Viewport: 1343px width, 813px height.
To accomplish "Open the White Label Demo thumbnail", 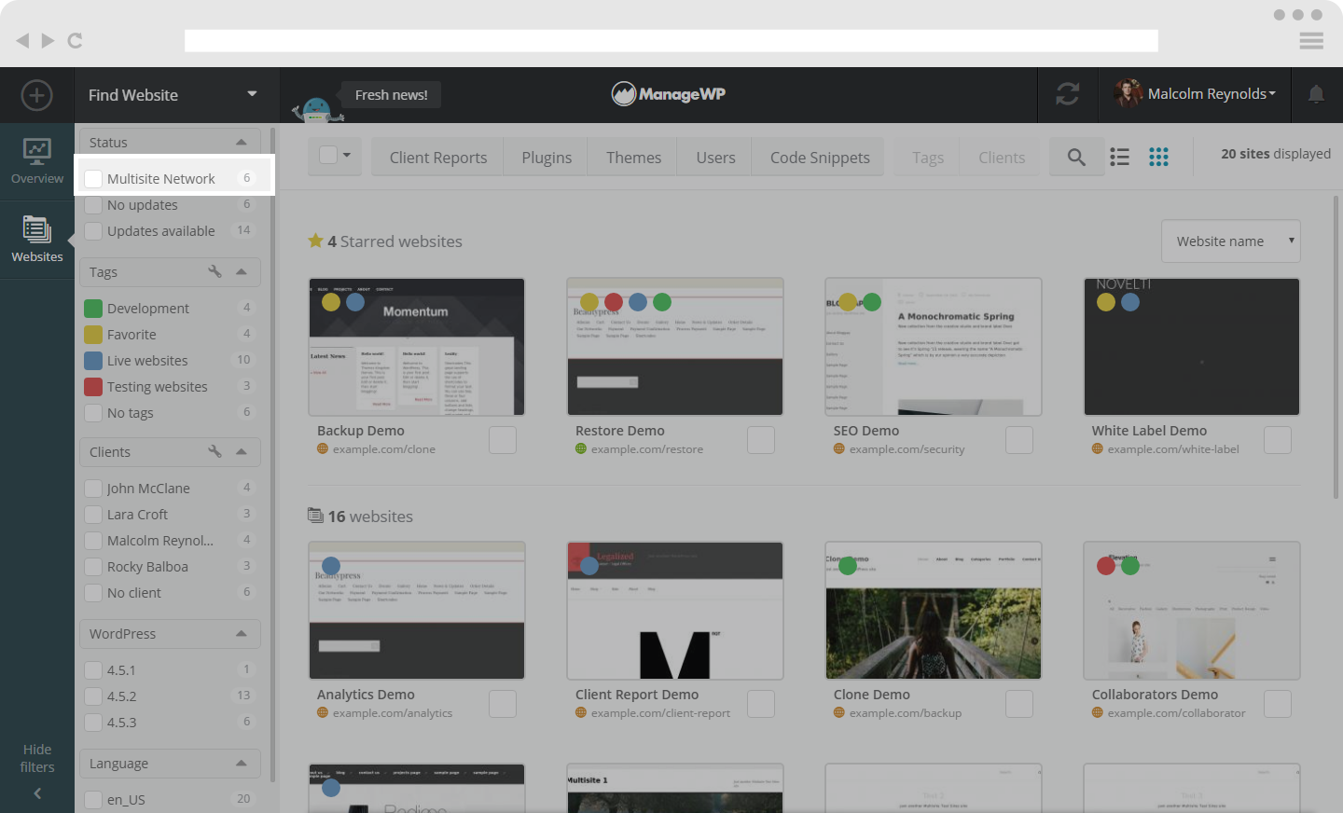I will 1191,347.
